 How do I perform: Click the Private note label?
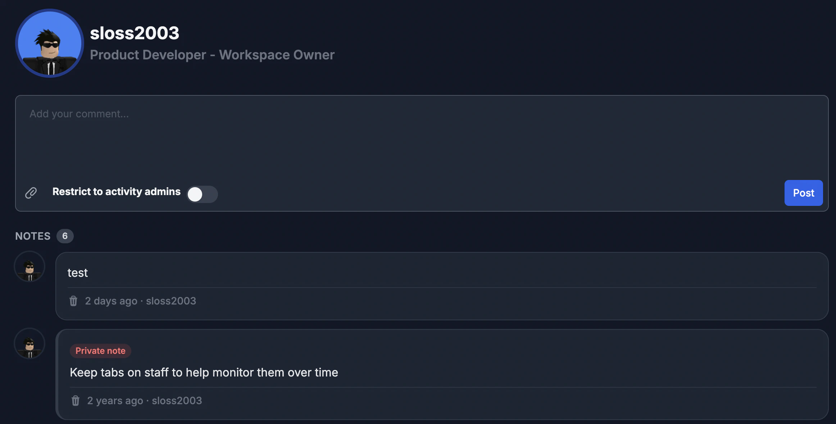[x=100, y=351]
